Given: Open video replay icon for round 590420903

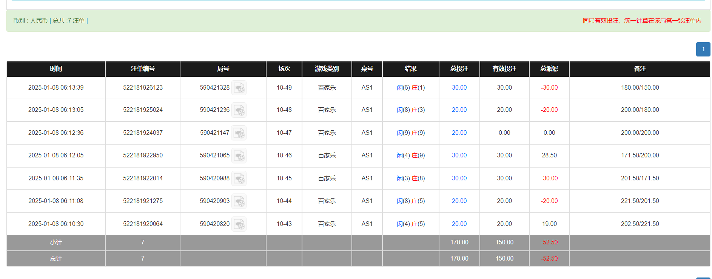Looking at the screenshot, I should tap(239, 201).
